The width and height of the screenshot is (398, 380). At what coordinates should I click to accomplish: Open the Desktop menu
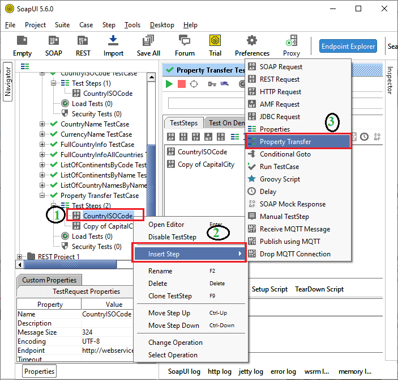click(x=162, y=25)
